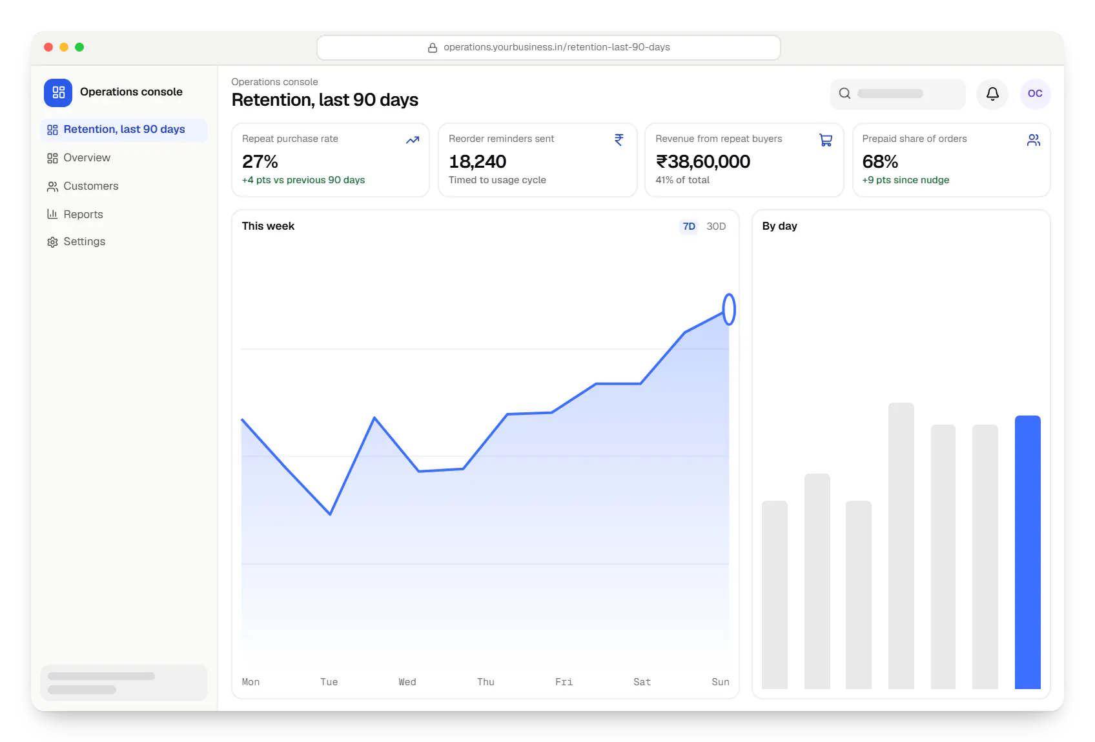The height and width of the screenshot is (742, 1095).
Task: Click the Operations console logo icon
Action: (x=58, y=92)
